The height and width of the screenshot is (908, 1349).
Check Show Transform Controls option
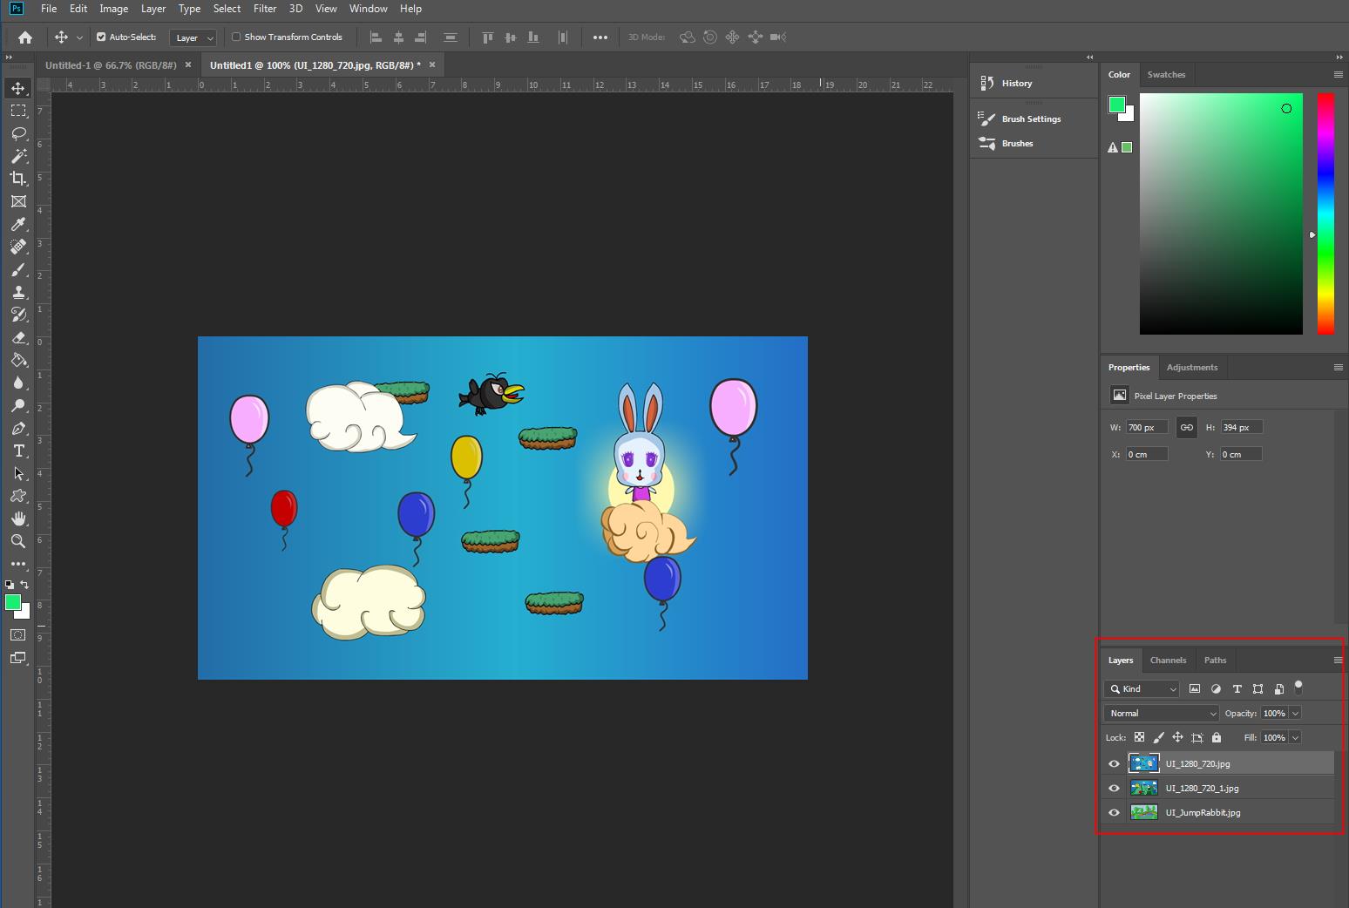pyautogui.click(x=236, y=37)
